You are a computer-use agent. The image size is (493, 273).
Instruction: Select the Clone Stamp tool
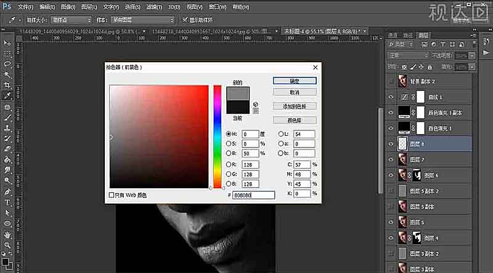(7, 128)
